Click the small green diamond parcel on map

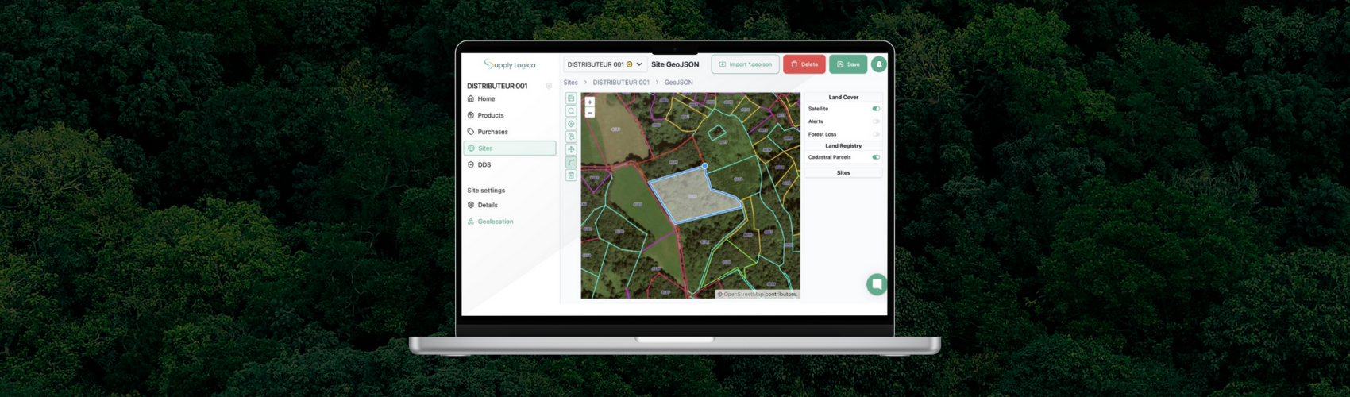click(x=717, y=133)
